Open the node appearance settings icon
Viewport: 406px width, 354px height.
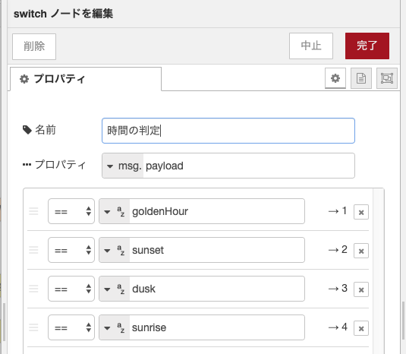coord(387,78)
